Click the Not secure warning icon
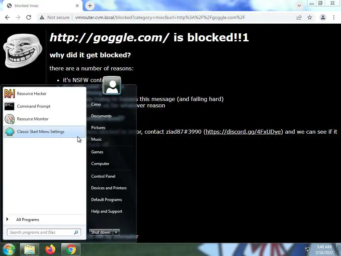This screenshot has height=256, width=341. click(x=42, y=17)
